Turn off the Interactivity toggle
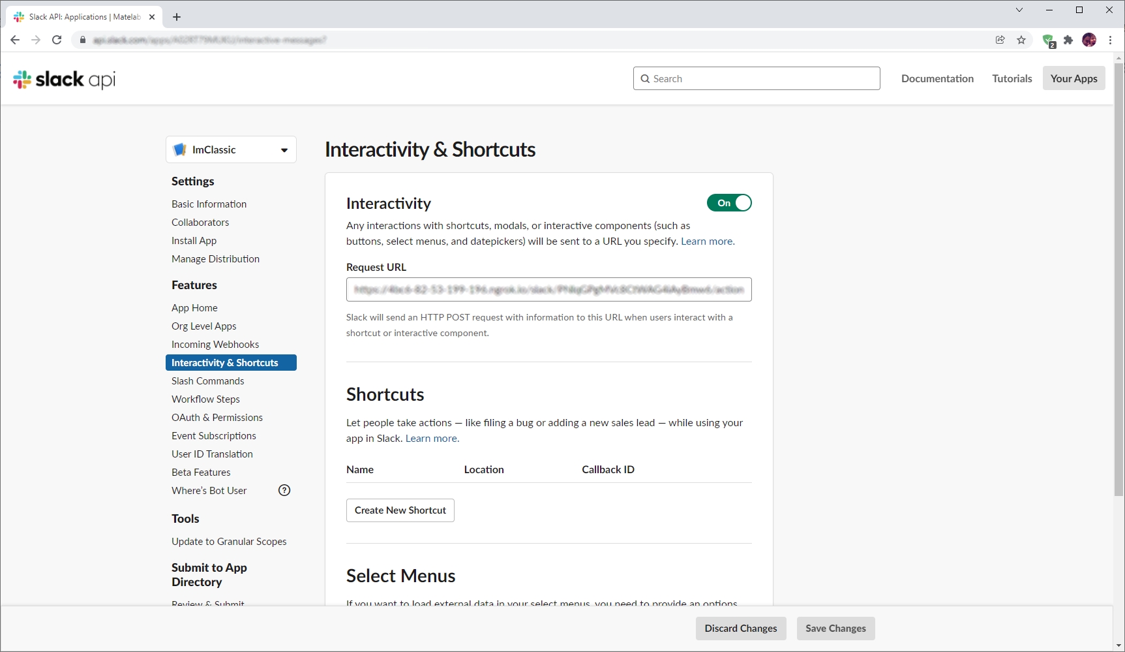This screenshot has height=652, width=1125. 729,203
